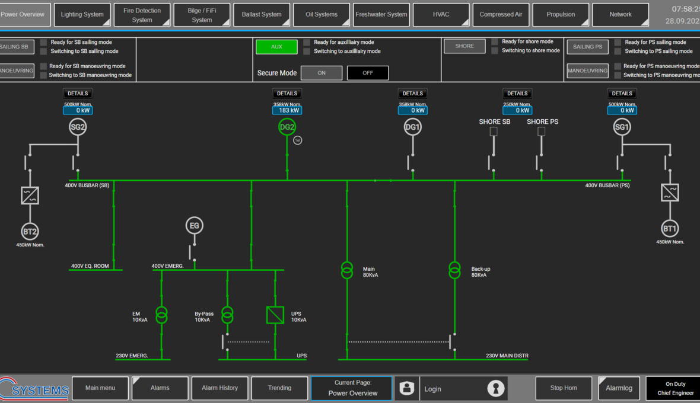Open DETAILS above the DG1 generator
700x403 pixels.
pos(412,93)
